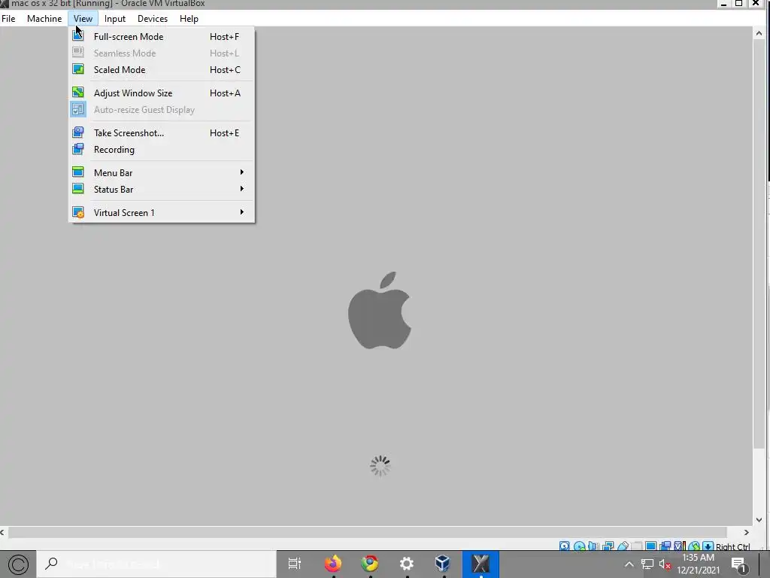The image size is (770, 578).
Task: Click the CPU virtualization status indicator
Action: [680, 546]
